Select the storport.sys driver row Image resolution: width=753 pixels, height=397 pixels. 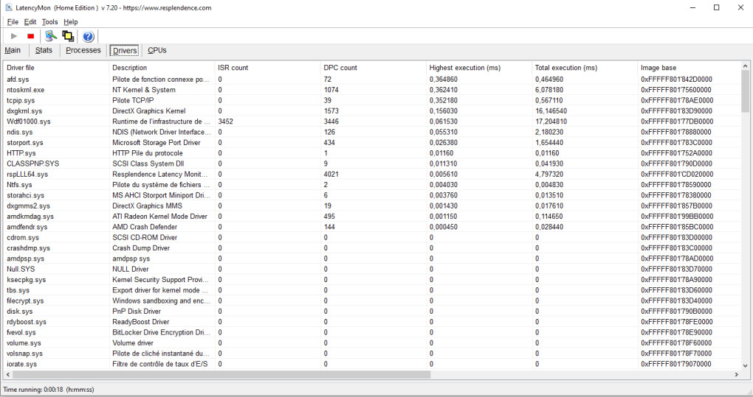pyautogui.click(x=372, y=143)
